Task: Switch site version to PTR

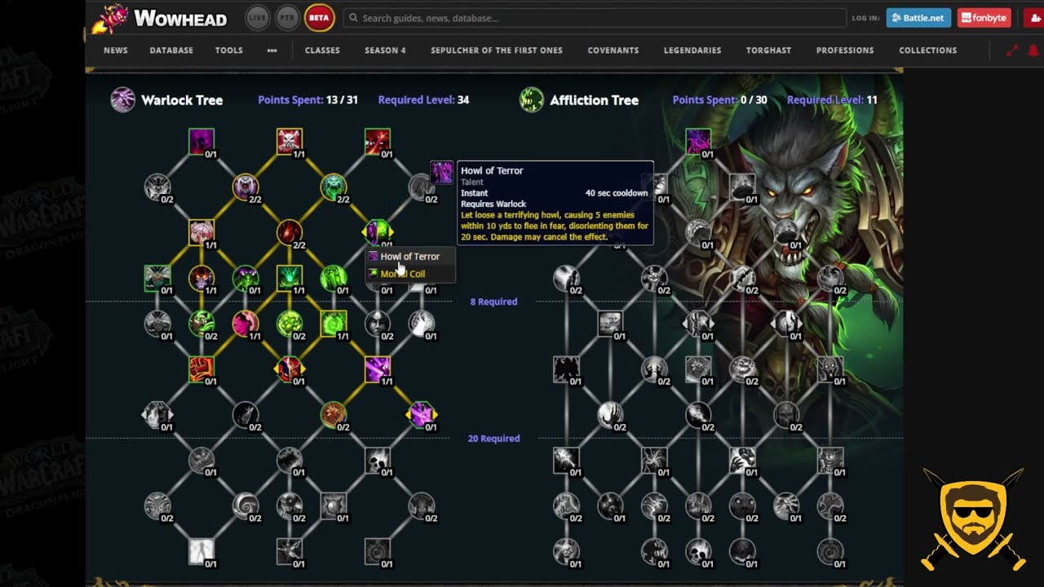Action: coord(286,17)
